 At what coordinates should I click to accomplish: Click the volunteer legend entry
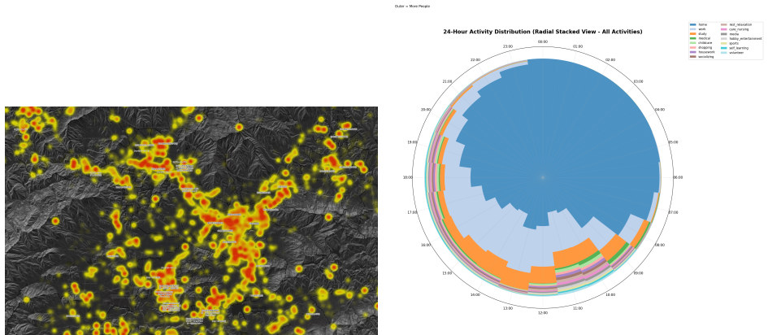pos(732,53)
